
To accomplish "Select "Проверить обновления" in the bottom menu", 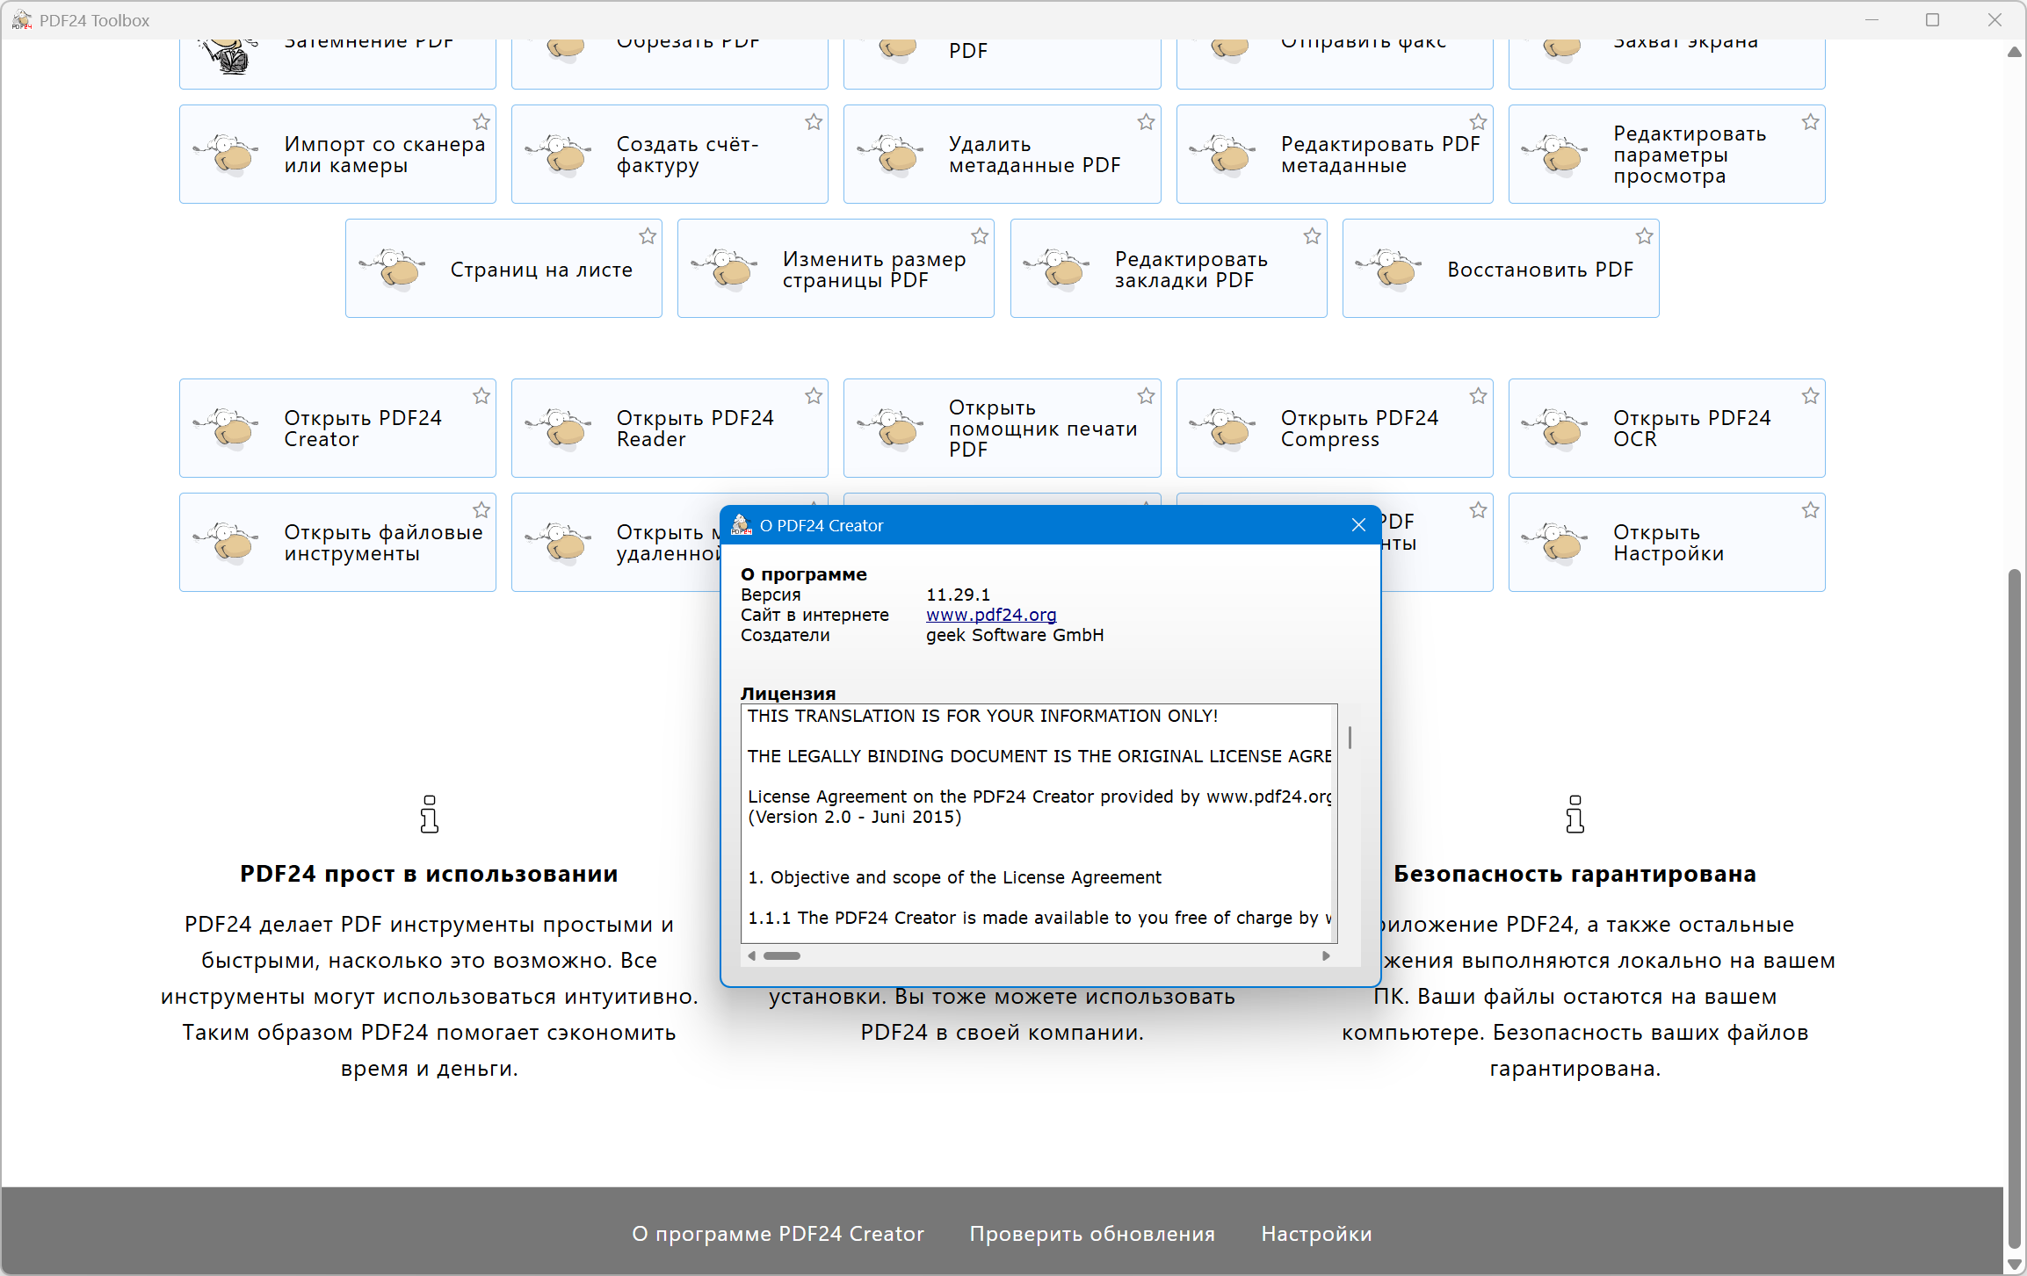I will pos(1092,1233).
